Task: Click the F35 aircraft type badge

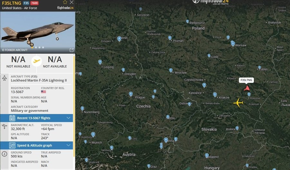Action: (26, 3)
